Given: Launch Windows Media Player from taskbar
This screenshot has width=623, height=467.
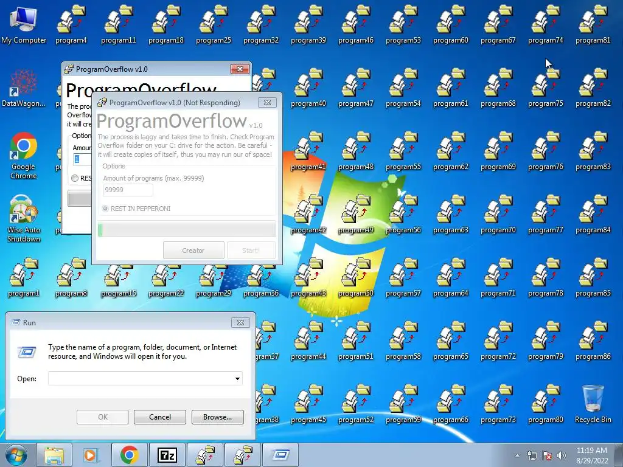Looking at the screenshot, I should click(x=91, y=455).
